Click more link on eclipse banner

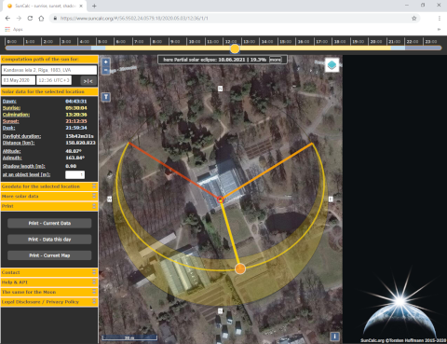[x=275, y=60]
